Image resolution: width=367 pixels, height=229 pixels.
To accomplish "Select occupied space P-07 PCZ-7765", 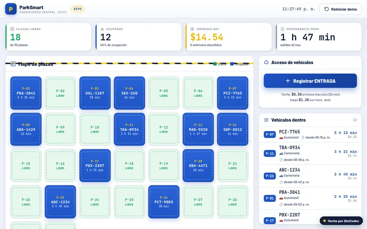I will [x=233, y=93].
